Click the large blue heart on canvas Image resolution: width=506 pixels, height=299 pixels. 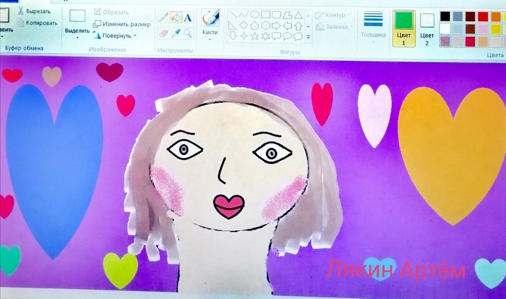[x=53, y=167]
